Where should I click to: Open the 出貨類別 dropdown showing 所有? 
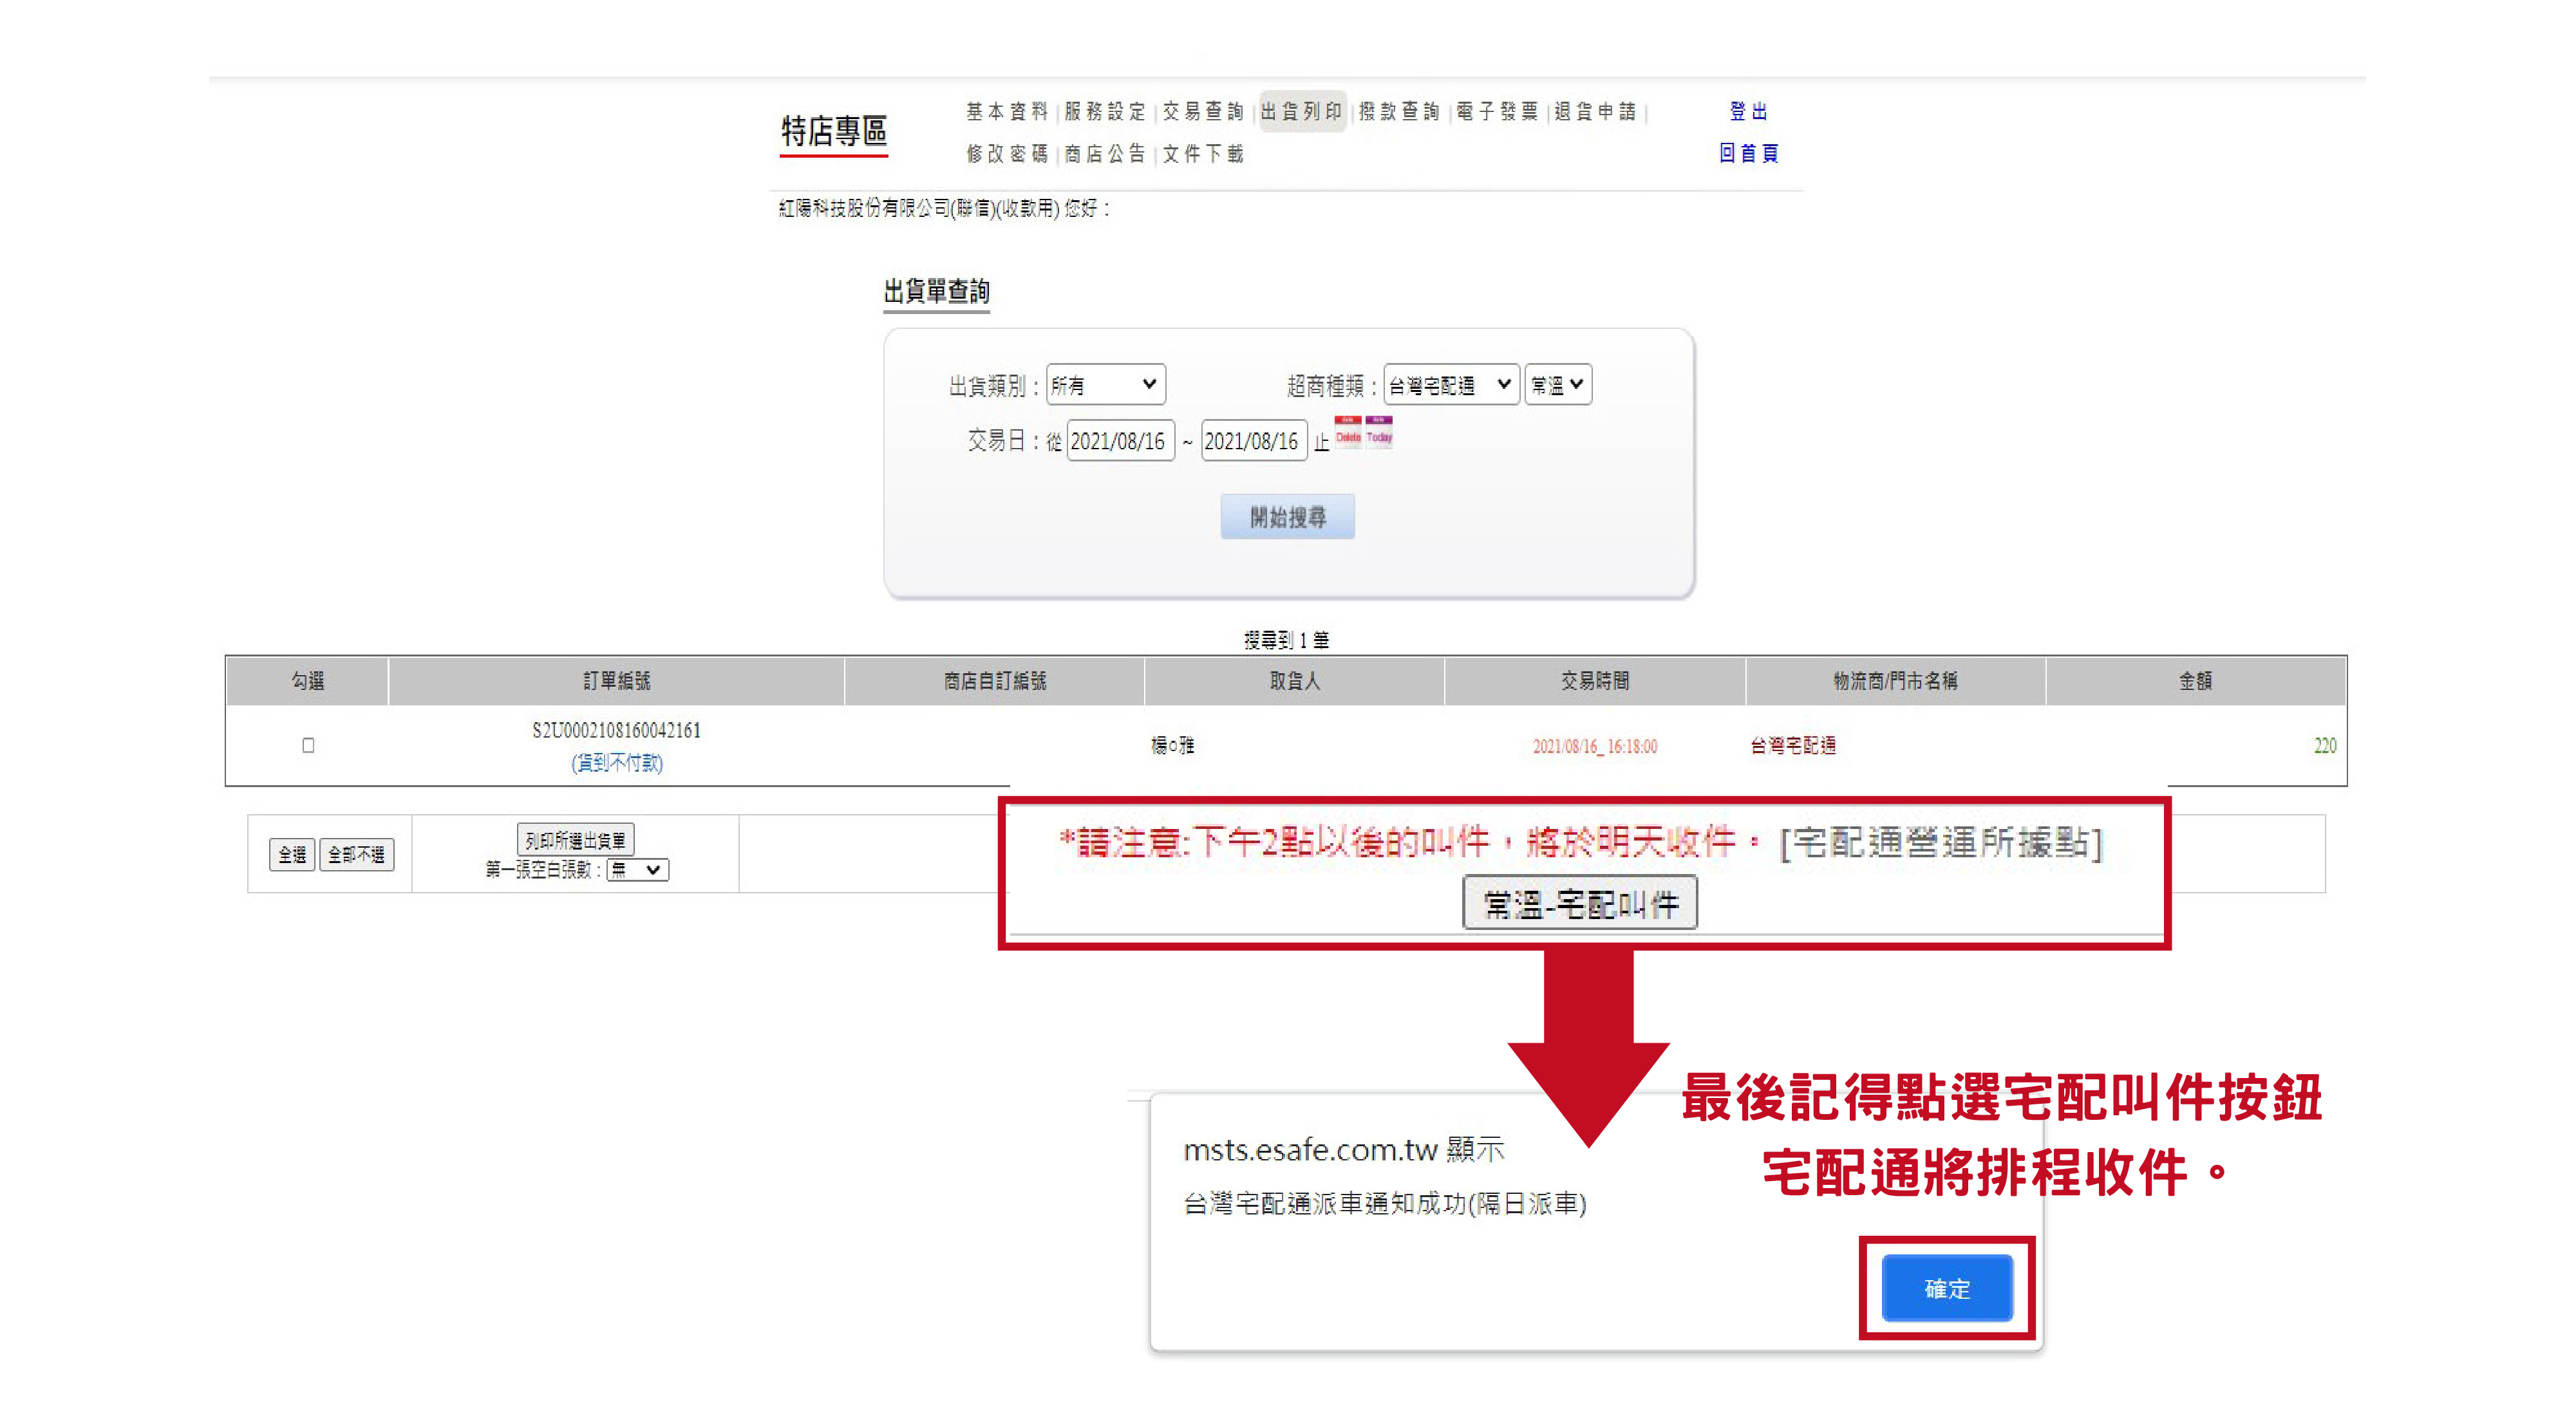(1105, 385)
